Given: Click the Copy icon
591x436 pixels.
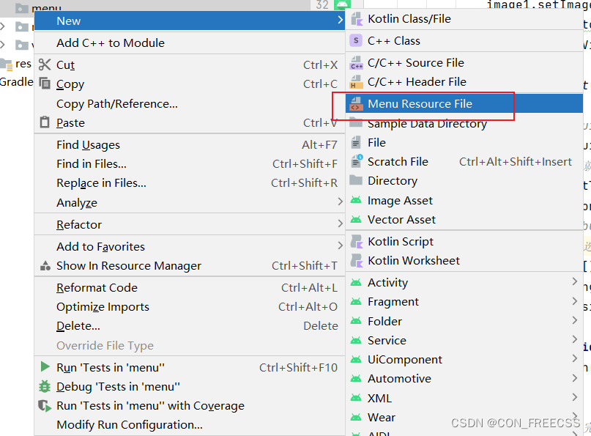Looking at the screenshot, I should point(45,84).
